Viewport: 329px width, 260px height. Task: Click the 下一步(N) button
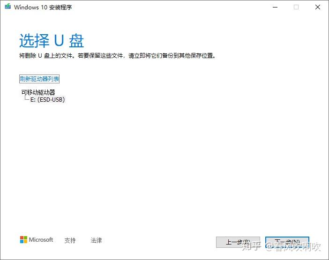287,242
